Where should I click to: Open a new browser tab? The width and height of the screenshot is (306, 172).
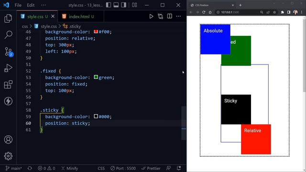pos(240,5)
